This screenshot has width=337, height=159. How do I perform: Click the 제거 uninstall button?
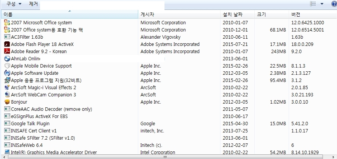pos(33,4)
